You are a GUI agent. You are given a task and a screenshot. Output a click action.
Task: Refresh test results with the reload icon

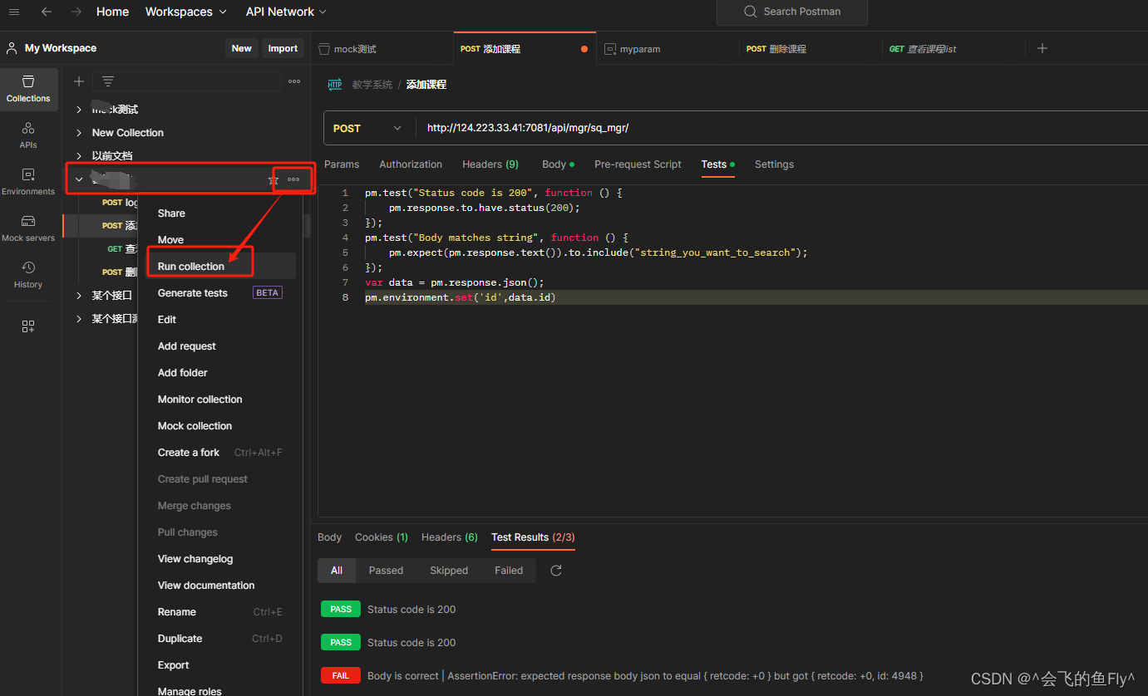click(x=556, y=571)
